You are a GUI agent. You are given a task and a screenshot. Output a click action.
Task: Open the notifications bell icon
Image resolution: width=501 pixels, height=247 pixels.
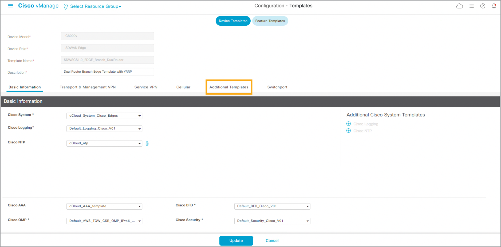(x=494, y=6)
